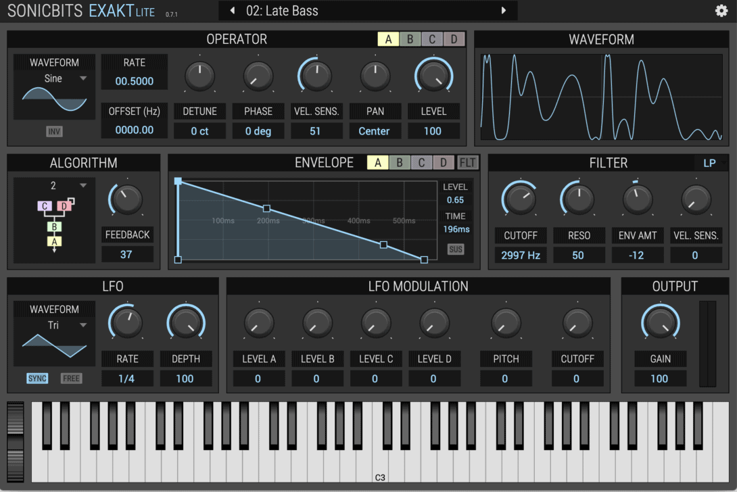
Task: Toggle the envelope SUS sustain button
Action: coord(456,249)
